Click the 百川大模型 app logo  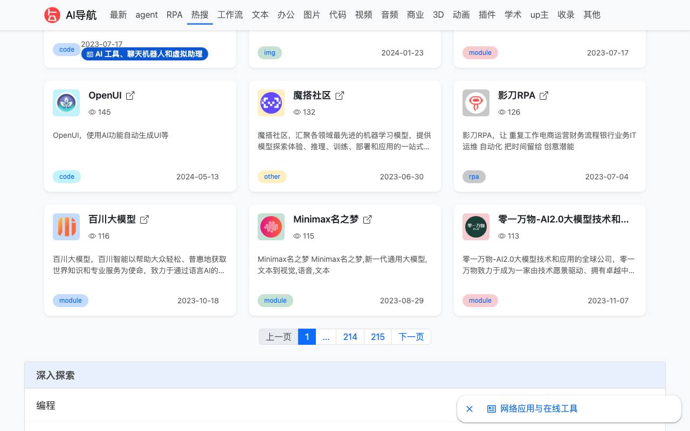(66, 227)
